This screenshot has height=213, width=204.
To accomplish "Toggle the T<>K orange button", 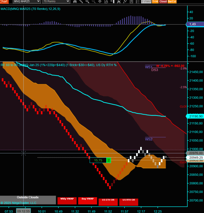I will (155, 1).
